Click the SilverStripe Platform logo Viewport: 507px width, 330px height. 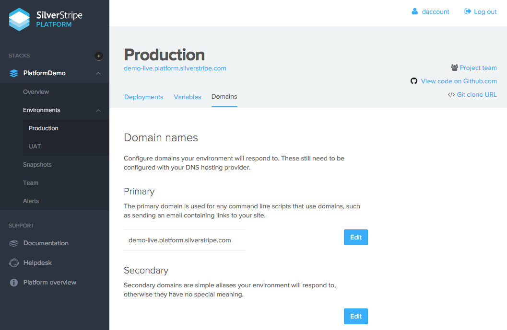point(46,19)
